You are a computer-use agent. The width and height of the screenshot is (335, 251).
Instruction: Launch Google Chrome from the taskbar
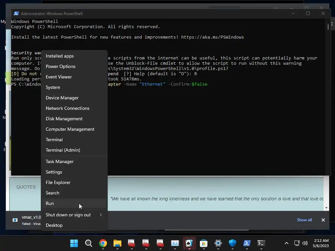[x=103, y=243]
